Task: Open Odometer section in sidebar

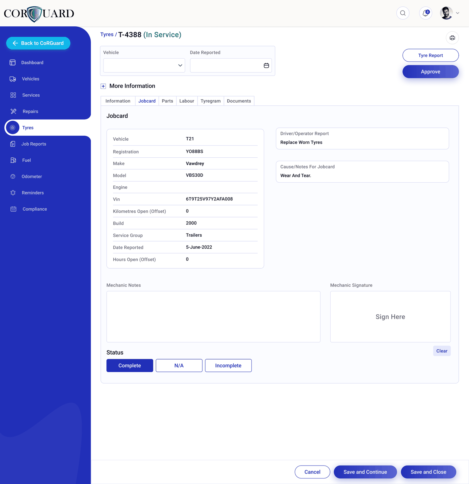Action: click(32, 176)
